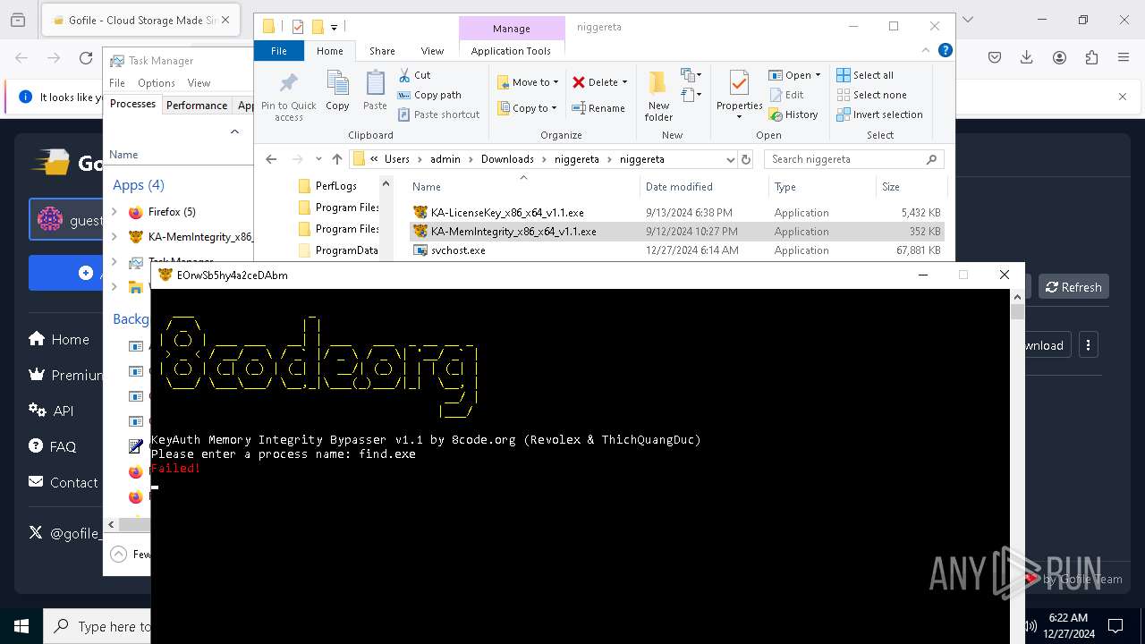Image resolution: width=1145 pixels, height=644 pixels.
Task: Select Application Tools tab
Action: click(x=511, y=51)
